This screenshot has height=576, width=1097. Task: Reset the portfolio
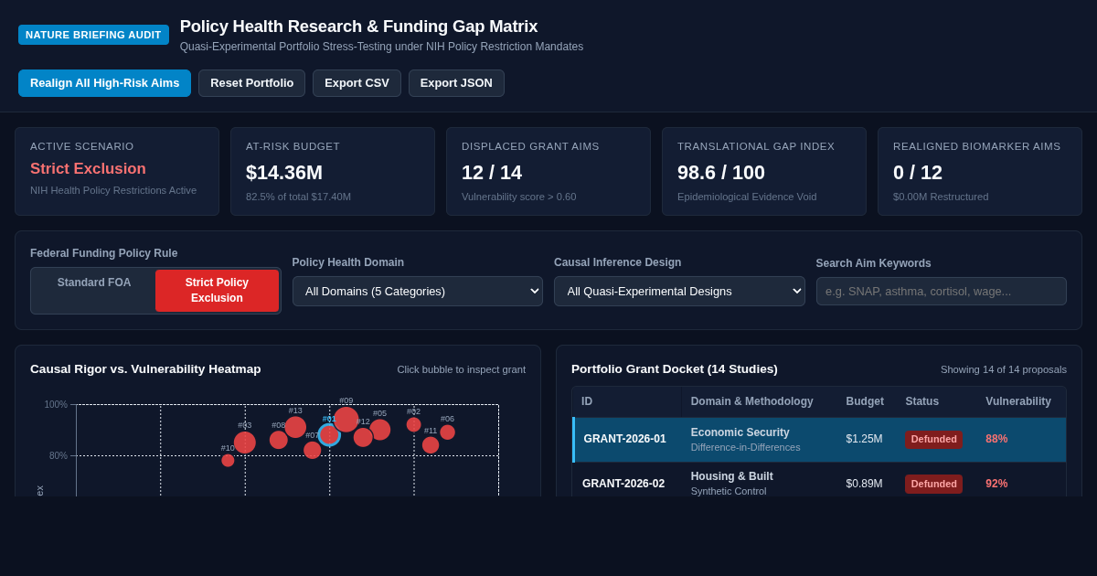pos(251,83)
